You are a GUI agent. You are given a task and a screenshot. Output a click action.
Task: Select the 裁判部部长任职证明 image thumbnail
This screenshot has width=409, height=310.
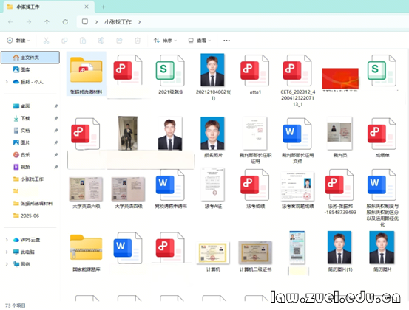point(255,139)
